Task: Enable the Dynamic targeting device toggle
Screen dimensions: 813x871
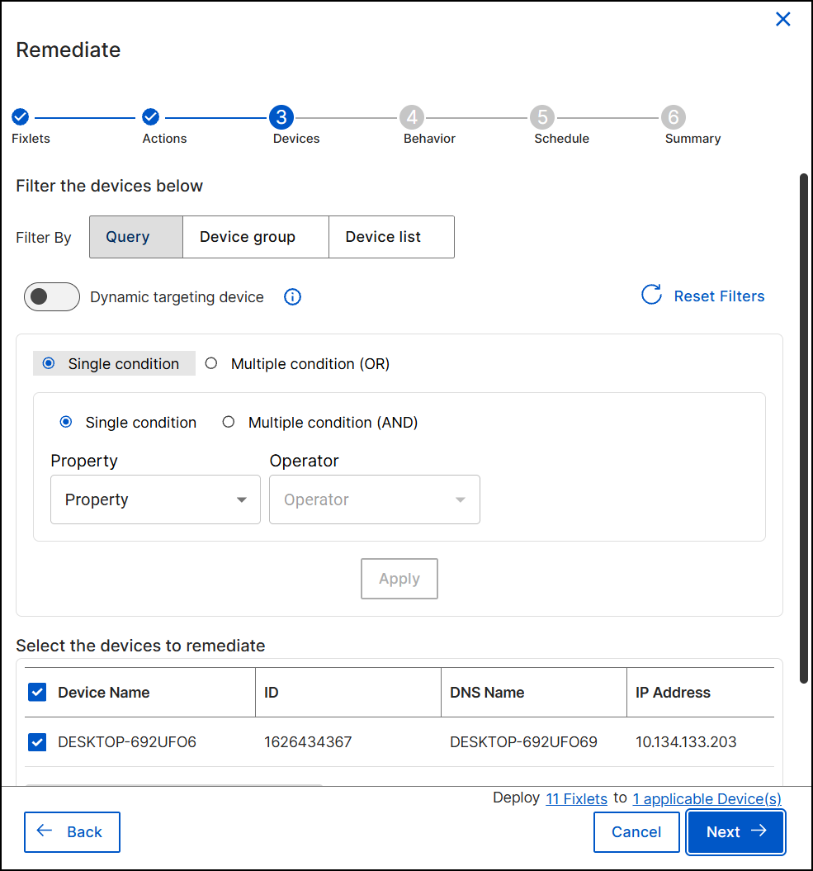Action: pyautogui.click(x=51, y=296)
